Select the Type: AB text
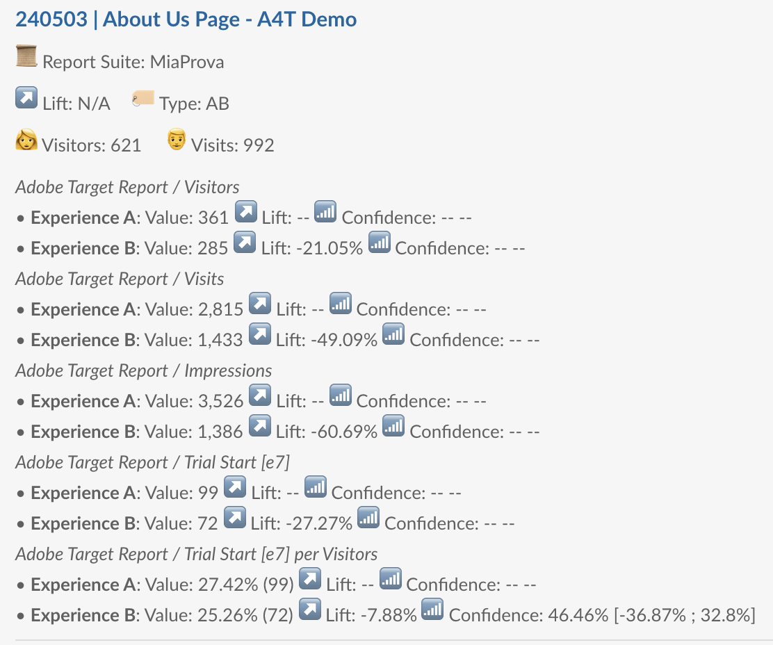Viewport: 773px width, 645px height. (x=194, y=104)
